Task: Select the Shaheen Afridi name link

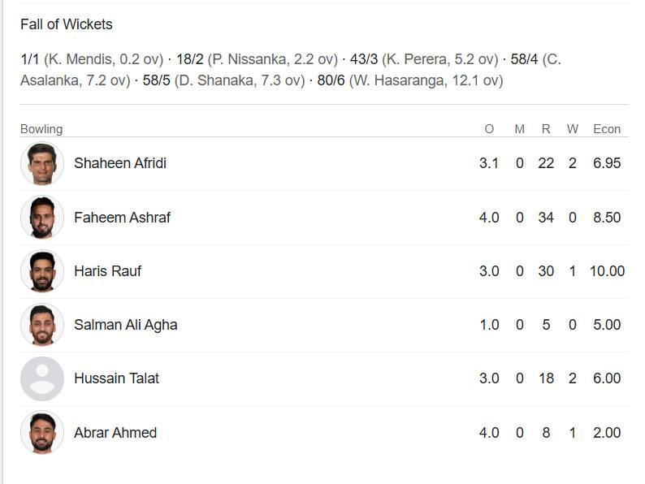Action: [120, 163]
